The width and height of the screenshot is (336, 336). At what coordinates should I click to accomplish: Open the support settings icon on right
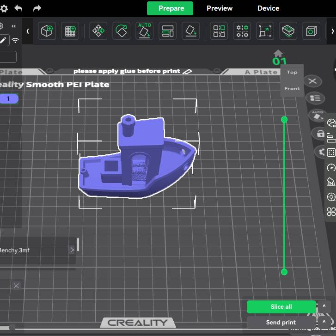tap(331, 182)
